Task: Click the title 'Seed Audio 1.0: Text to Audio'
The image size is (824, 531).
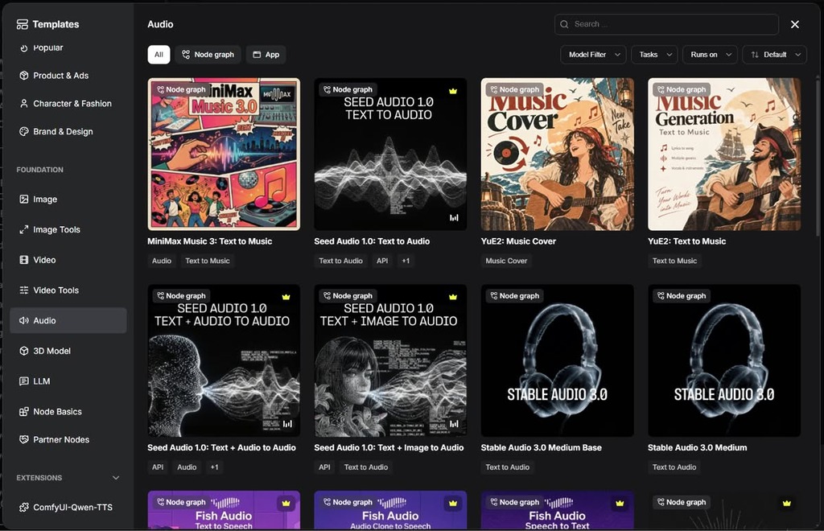Action: 372,241
